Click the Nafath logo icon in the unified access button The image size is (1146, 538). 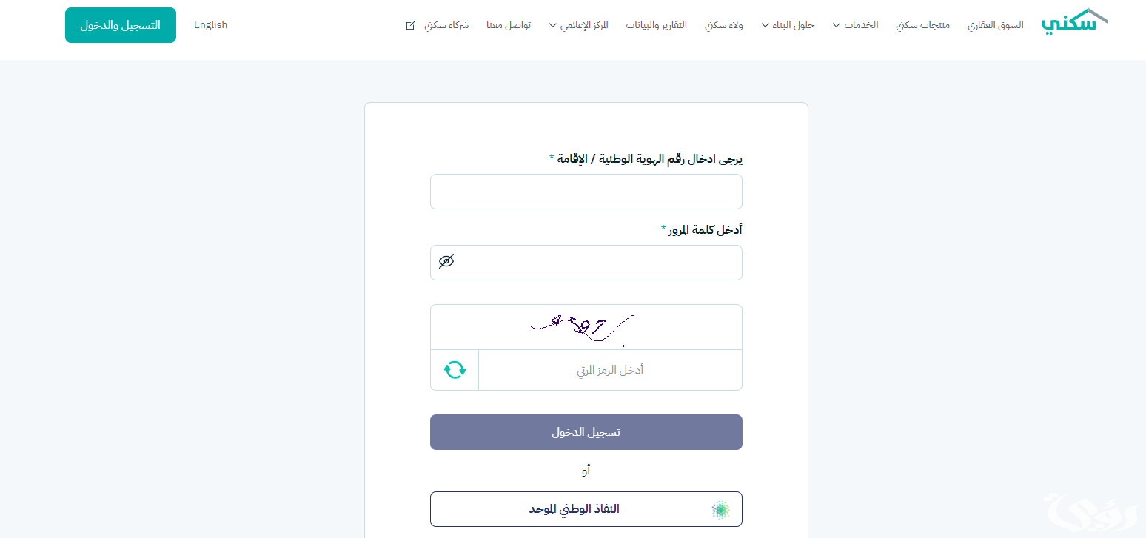[720, 509]
